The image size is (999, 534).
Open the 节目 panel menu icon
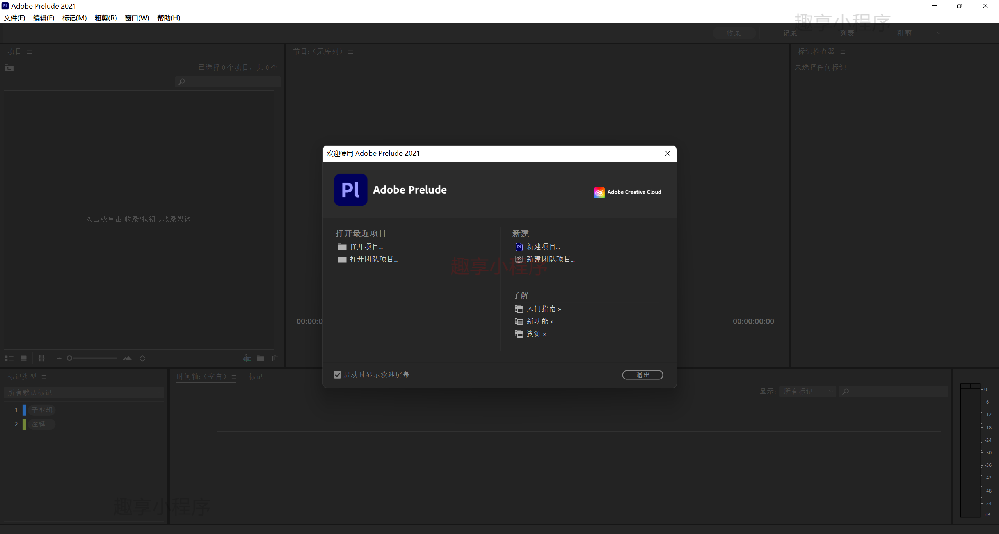coord(350,52)
